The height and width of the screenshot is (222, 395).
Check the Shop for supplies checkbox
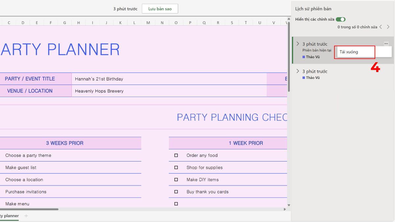tap(176, 167)
